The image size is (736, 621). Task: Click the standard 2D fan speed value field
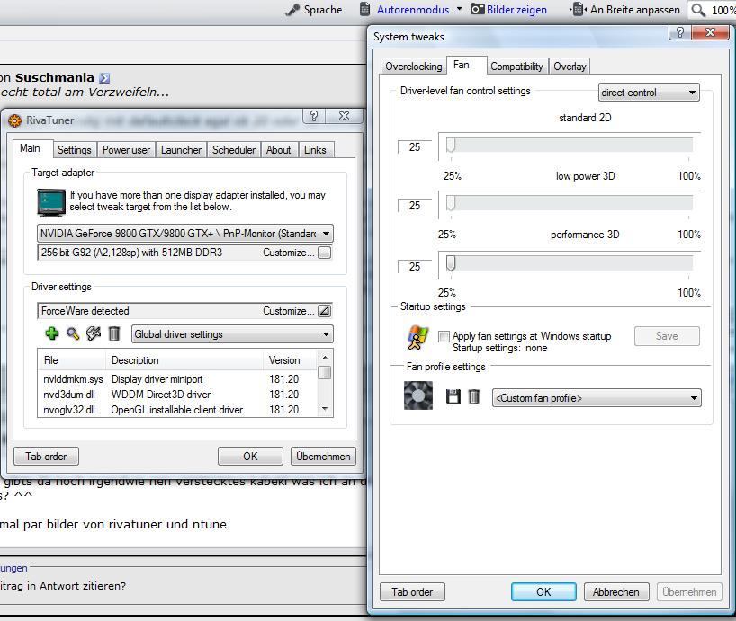click(414, 147)
